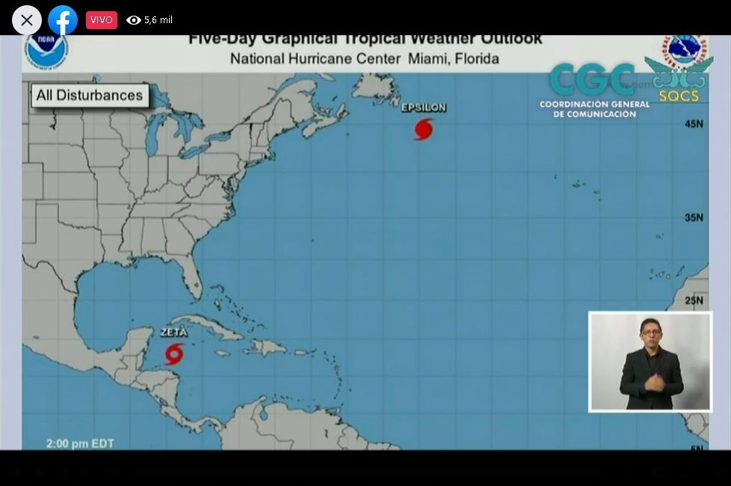Screen dimensions: 731x486
Task: Click the Epsilon hurricane symbol
Action: (x=424, y=129)
